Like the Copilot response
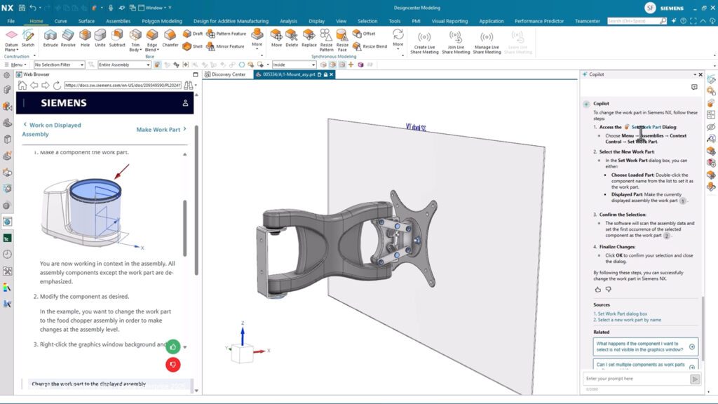 coord(597,290)
